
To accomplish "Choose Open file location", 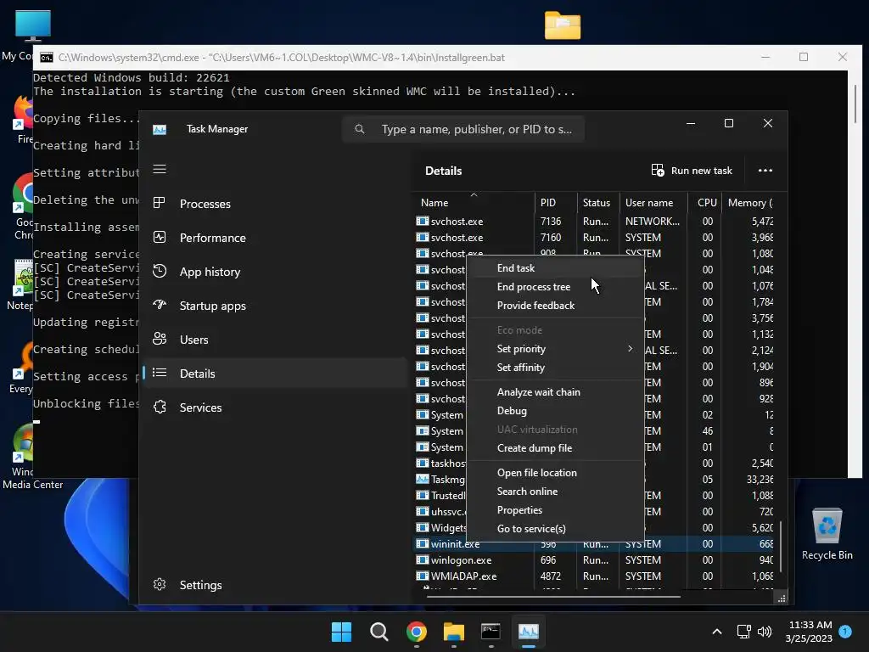I will point(555,473).
